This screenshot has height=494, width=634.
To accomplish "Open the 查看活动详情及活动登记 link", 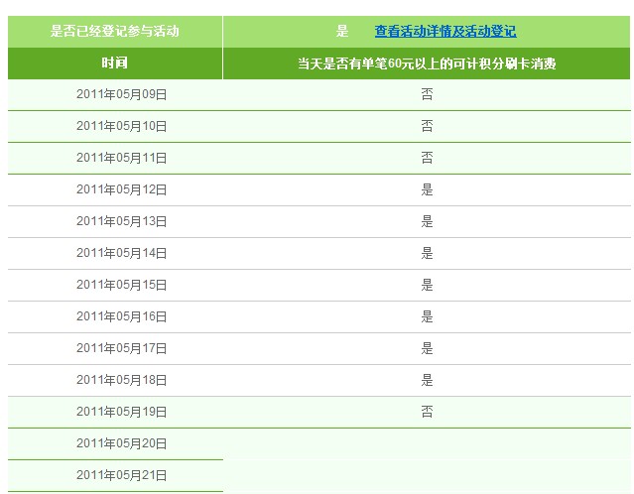I will click(445, 32).
